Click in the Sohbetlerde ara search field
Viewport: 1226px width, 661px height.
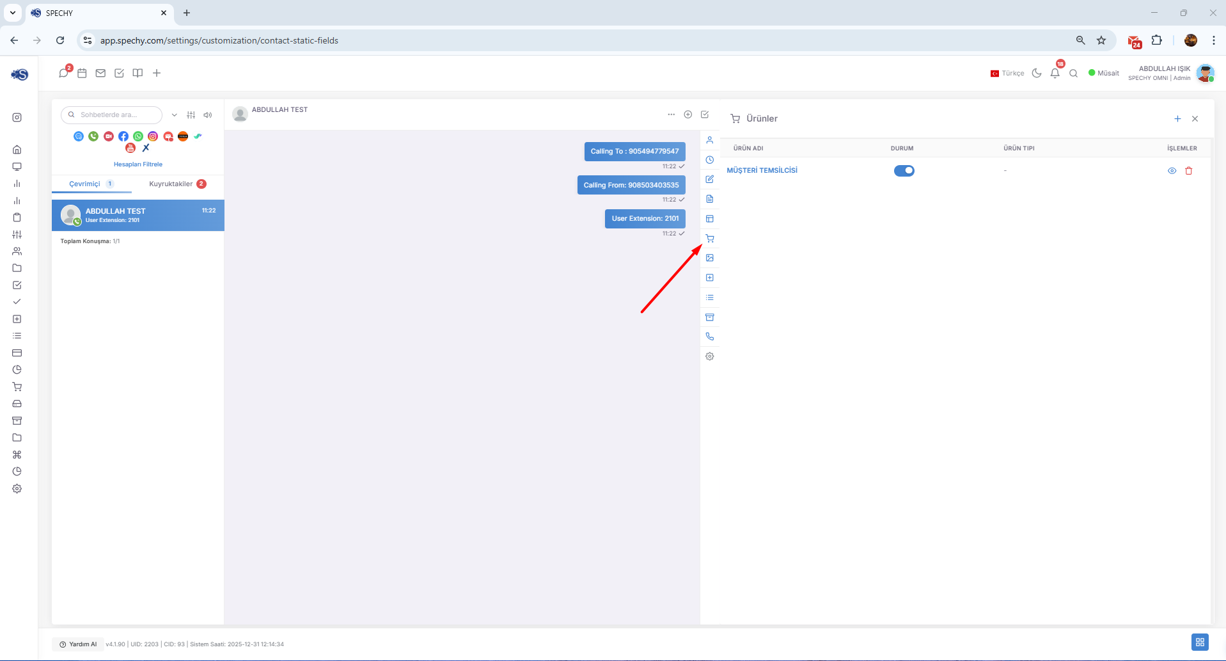click(x=112, y=115)
